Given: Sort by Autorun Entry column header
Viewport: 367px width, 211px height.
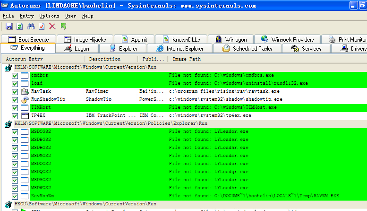Looking at the screenshot, I should (43, 59).
